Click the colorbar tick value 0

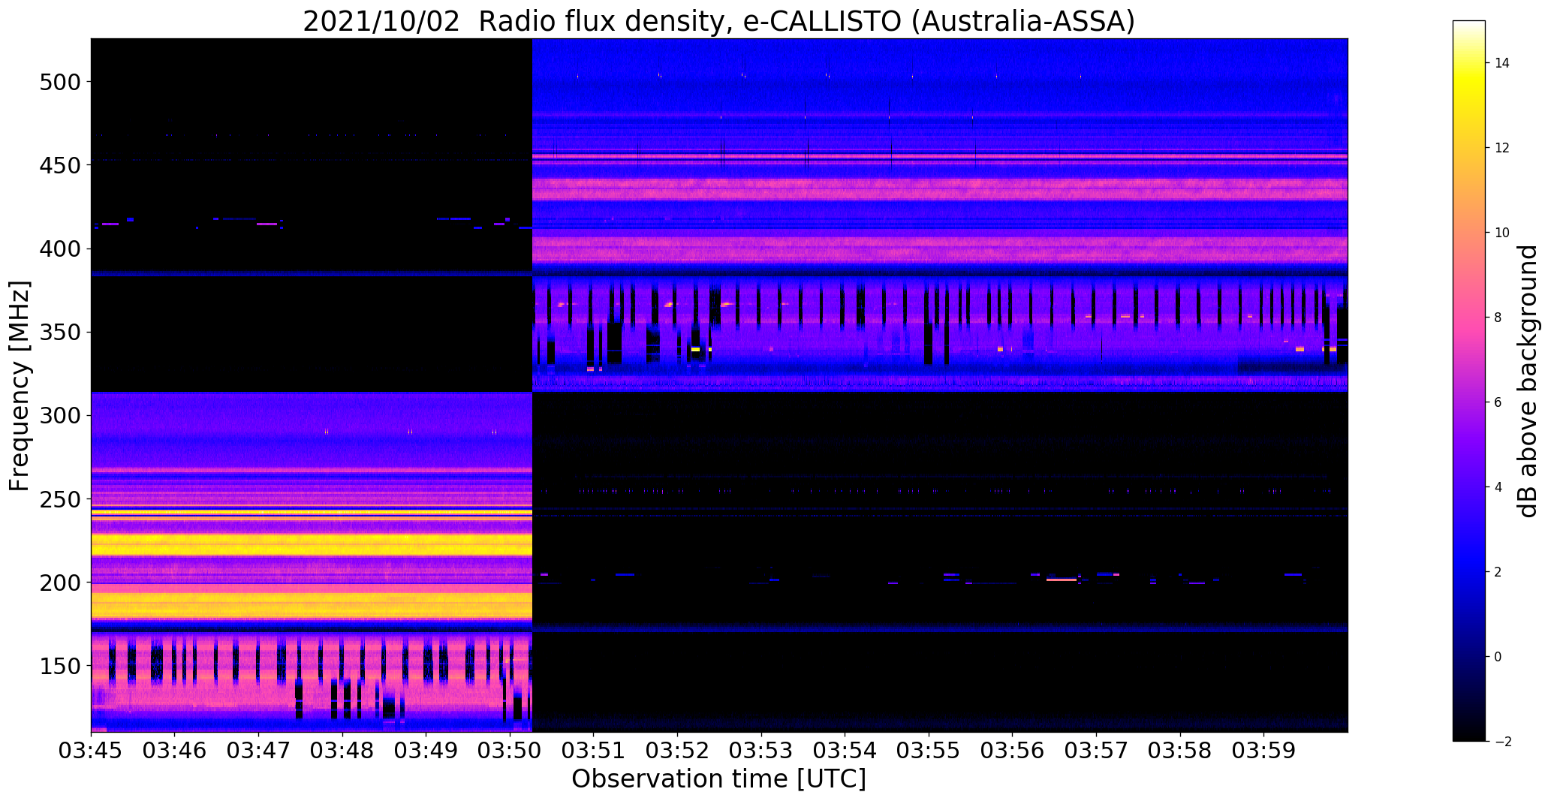click(1498, 657)
